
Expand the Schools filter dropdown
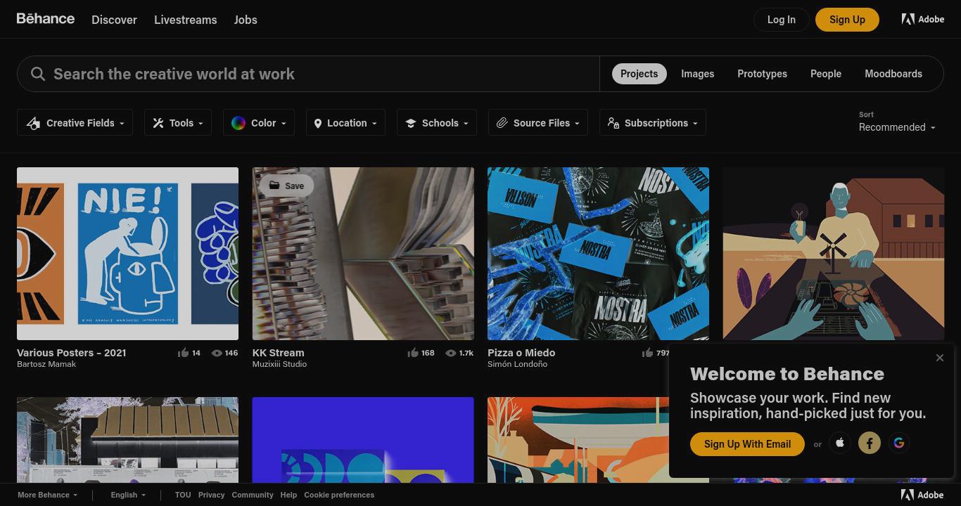[437, 123]
